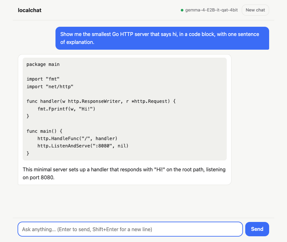Click the gemma-4-E2B-it-qat-4bit model name
The image size is (287, 242).
[211, 10]
